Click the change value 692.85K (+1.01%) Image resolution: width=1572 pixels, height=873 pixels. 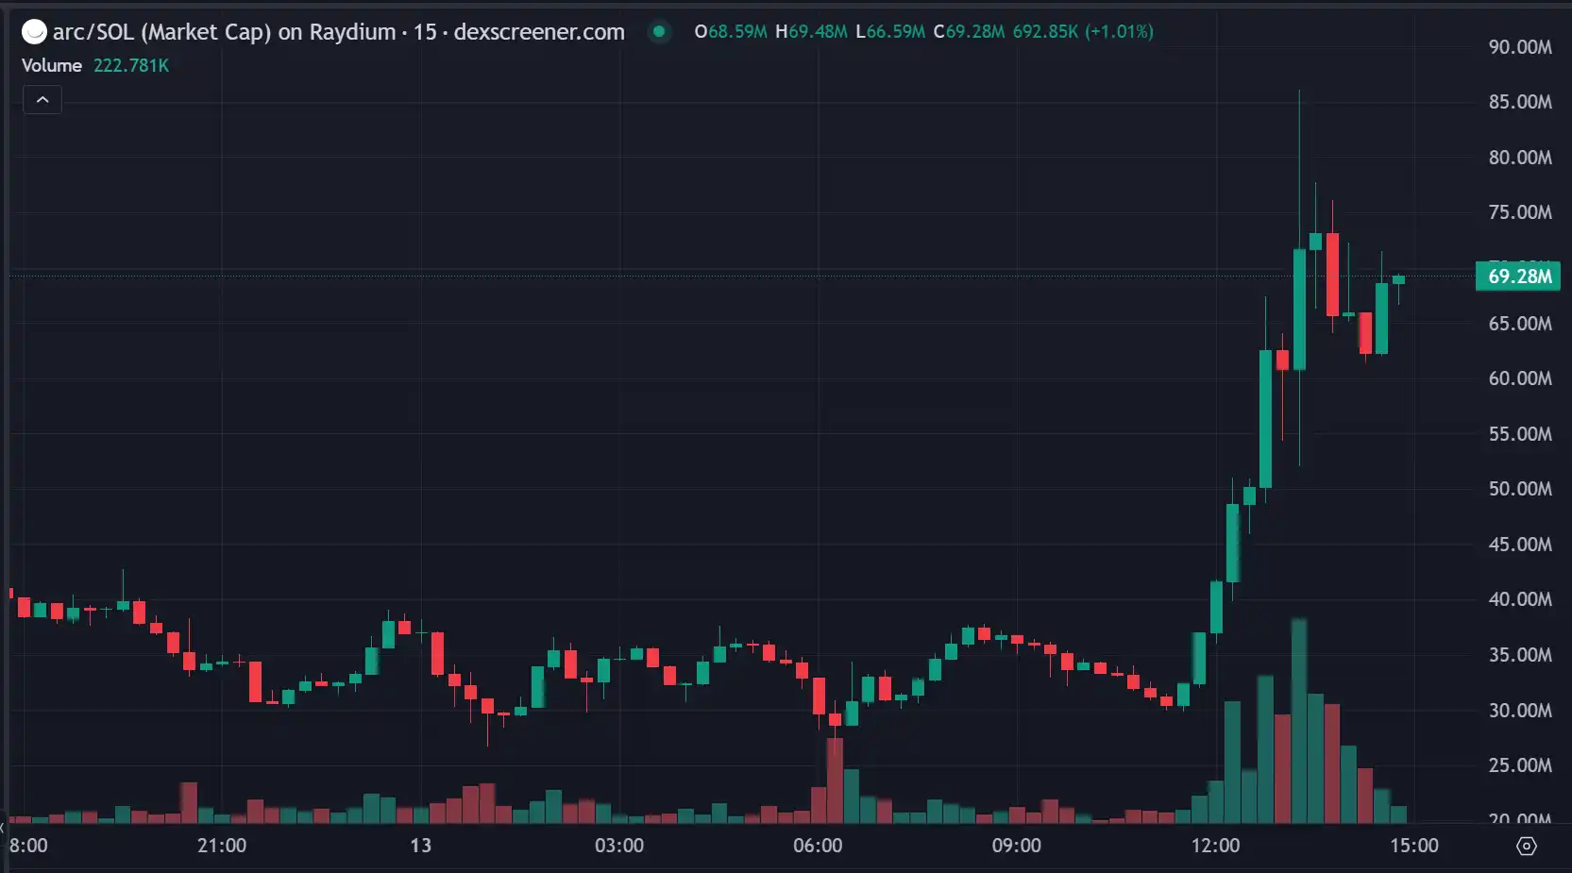tap(1083, 32)
